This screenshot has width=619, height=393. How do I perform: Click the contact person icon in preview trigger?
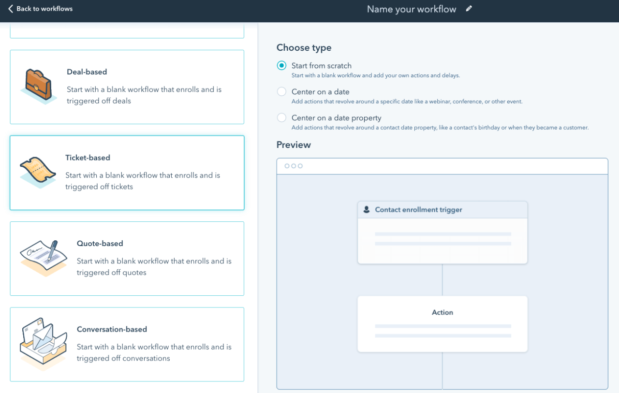[x=367, y=210]
